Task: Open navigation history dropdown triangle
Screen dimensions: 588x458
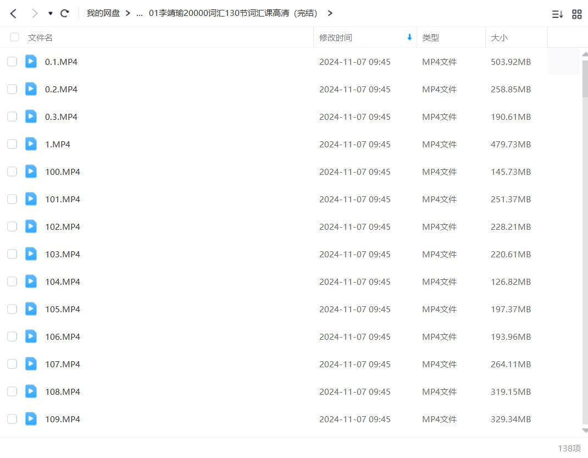Action: pos(50,14)
